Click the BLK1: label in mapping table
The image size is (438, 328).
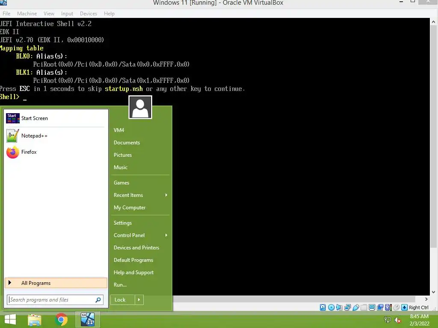coord(24,73)
